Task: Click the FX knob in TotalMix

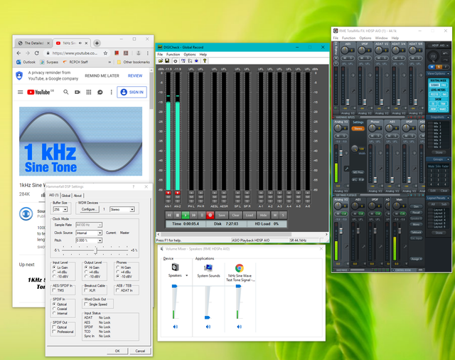Action: (433, 56)
